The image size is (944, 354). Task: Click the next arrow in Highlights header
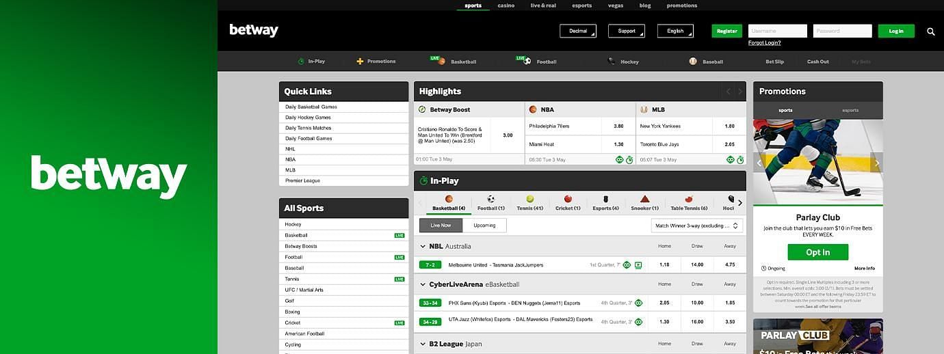[739, 92]
